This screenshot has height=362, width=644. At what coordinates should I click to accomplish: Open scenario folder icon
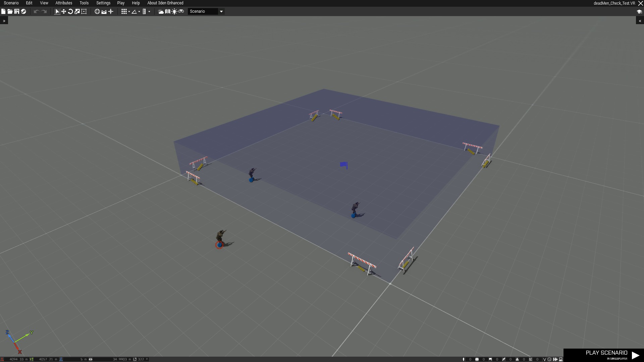tap(10, 11)
